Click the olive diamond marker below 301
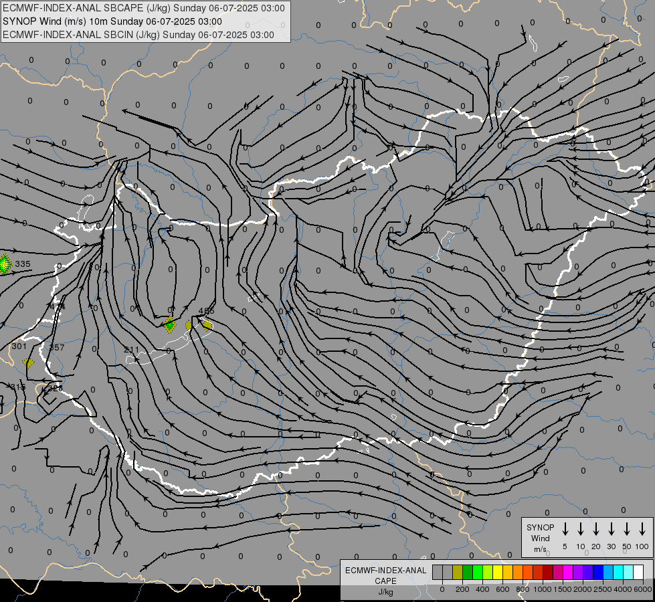The width and height of the screenshot is (655, 602). 28,363
